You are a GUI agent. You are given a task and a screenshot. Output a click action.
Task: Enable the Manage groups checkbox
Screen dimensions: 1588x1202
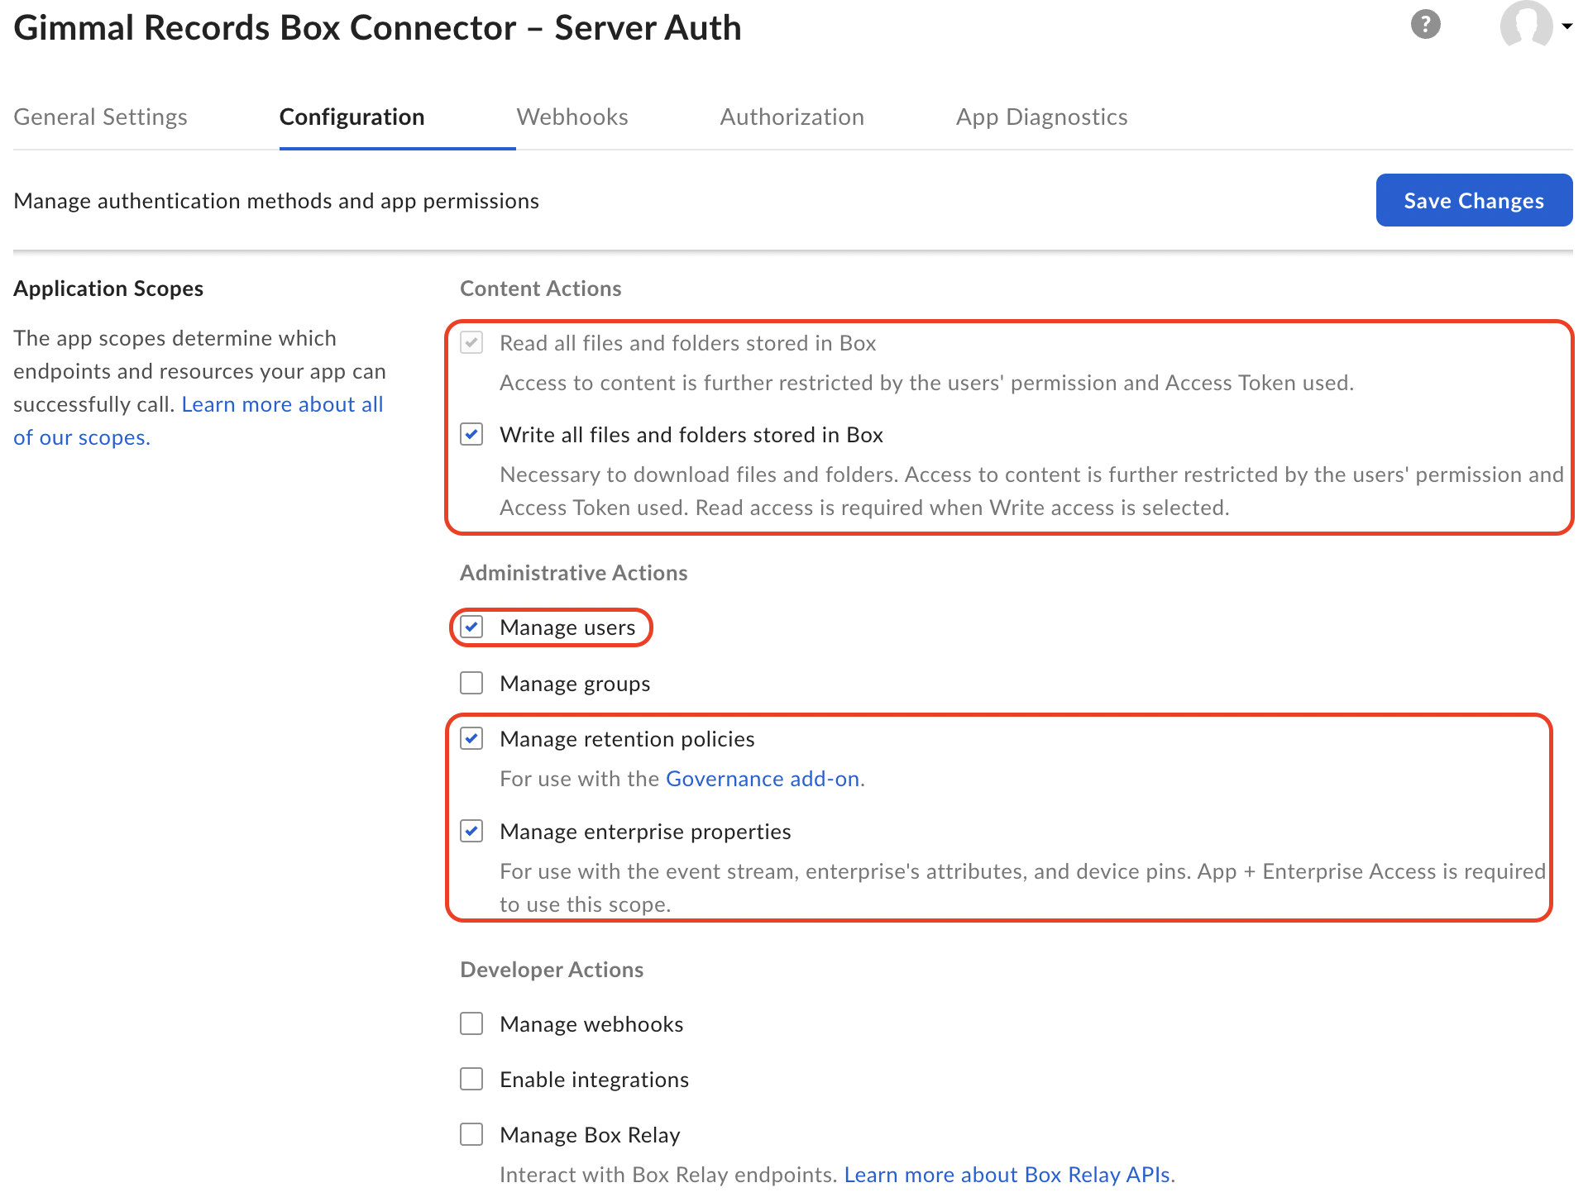click(471, 683)
